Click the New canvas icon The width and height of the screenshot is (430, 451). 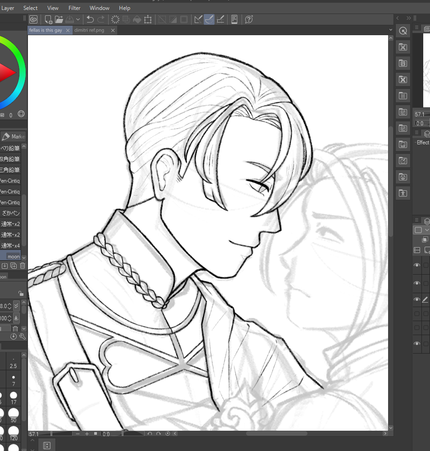click(x=48, y=19)
